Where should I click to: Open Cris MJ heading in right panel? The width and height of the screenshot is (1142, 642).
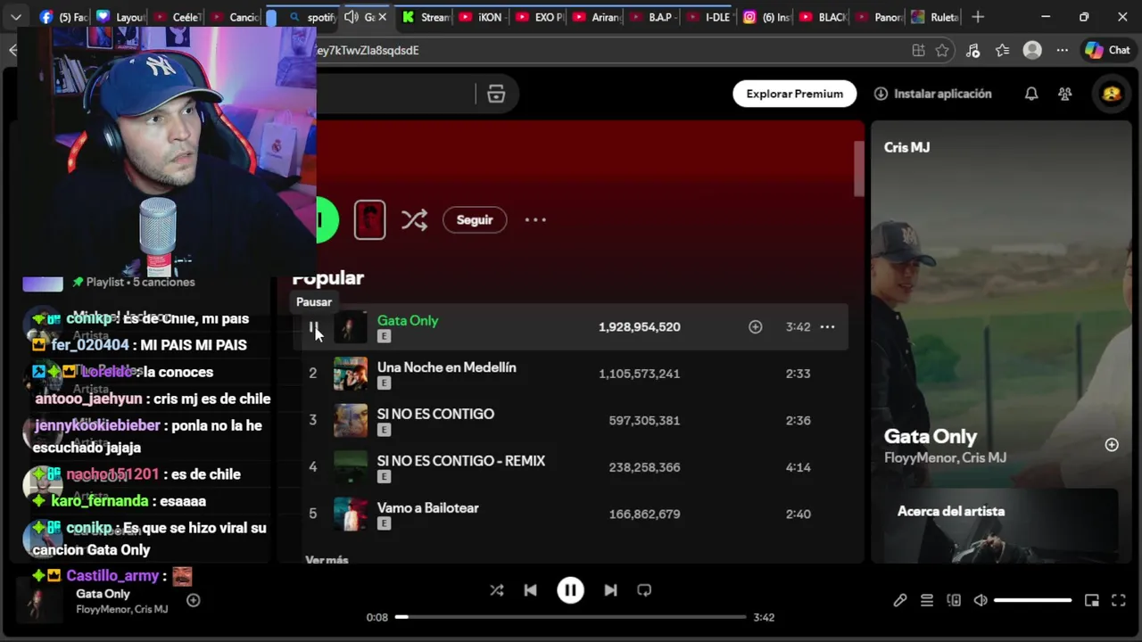[x=906, y=147]
